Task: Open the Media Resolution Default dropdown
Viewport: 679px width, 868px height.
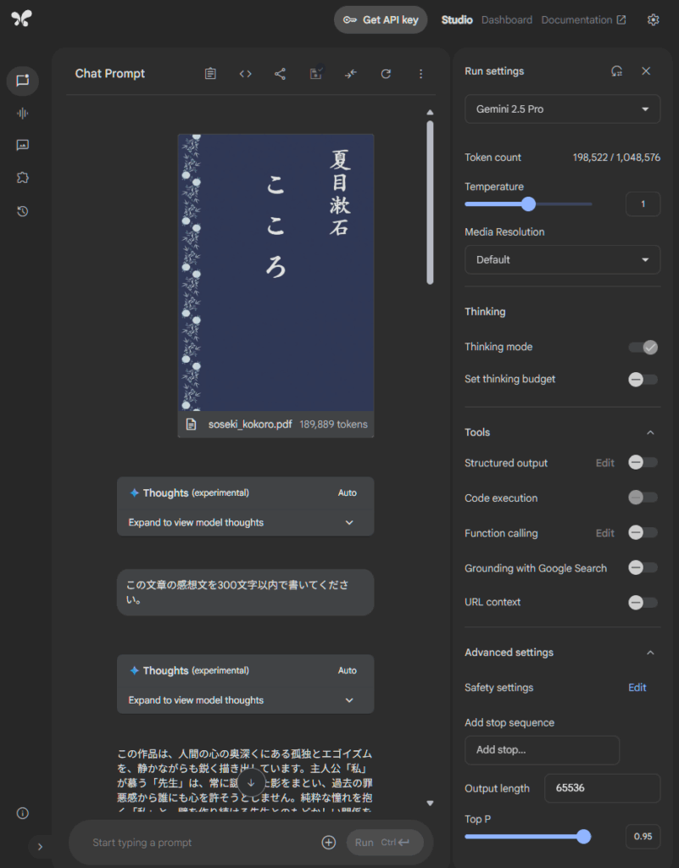Action: (x=562, y=259)
